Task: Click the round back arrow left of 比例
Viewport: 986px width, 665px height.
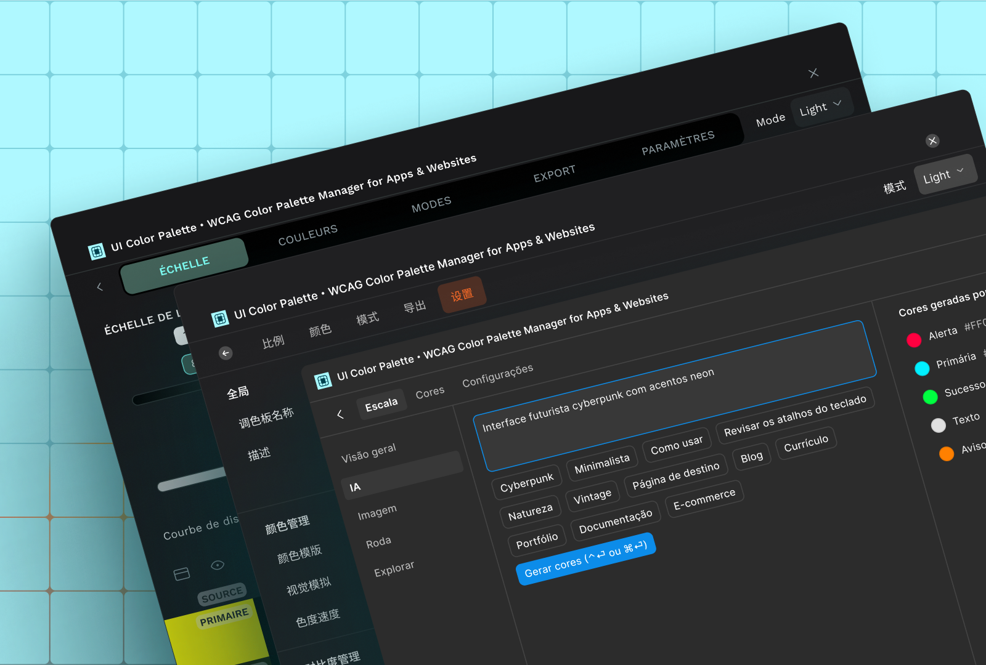Action: 226,353
